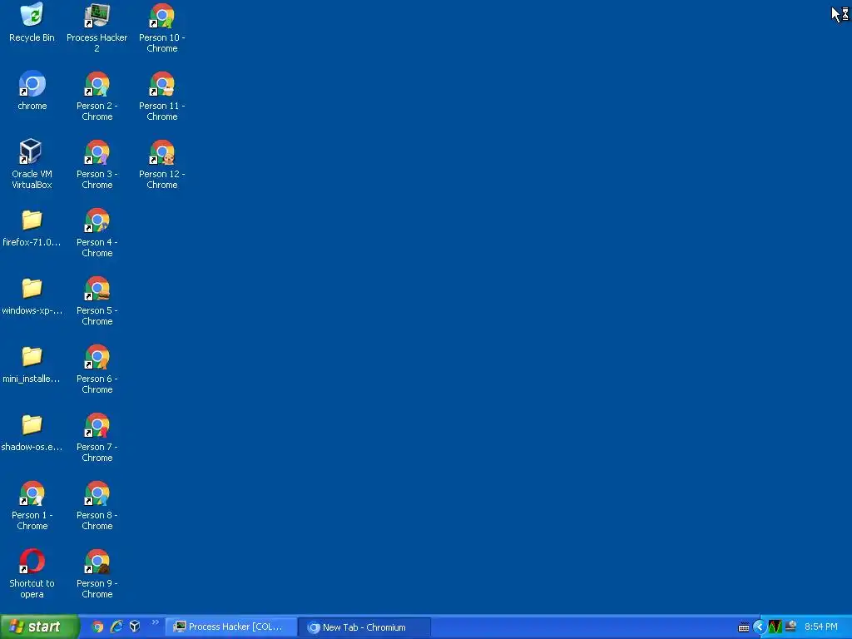The width and height of the screenshot is (852, 639).
Task: Click the Process Hacker graph tray icon
Action: pyautogui.click(x=775, y=627)
